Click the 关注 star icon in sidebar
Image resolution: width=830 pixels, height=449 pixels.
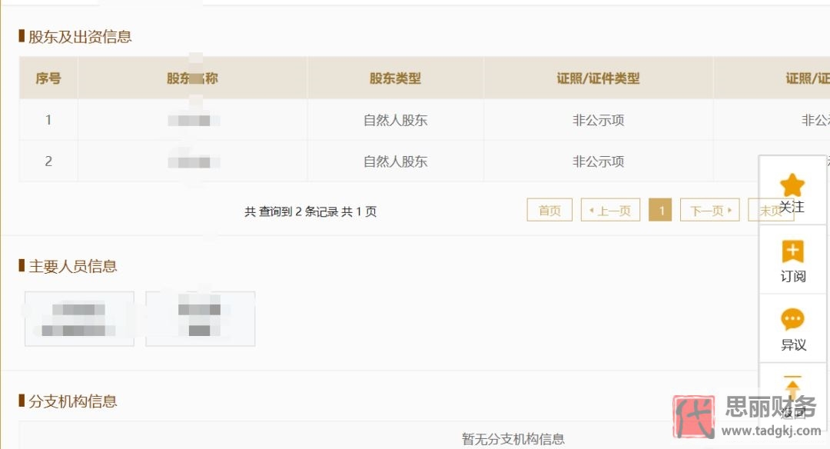(792, 185)
